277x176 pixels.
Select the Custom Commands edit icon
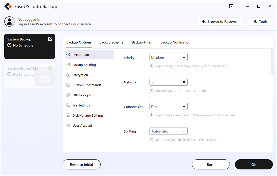pyautogui.click(x=68, y=85)
